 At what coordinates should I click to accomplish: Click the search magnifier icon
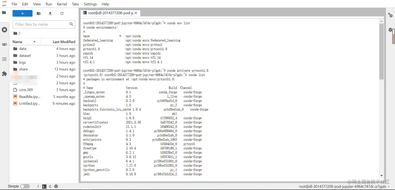point(71,24)
